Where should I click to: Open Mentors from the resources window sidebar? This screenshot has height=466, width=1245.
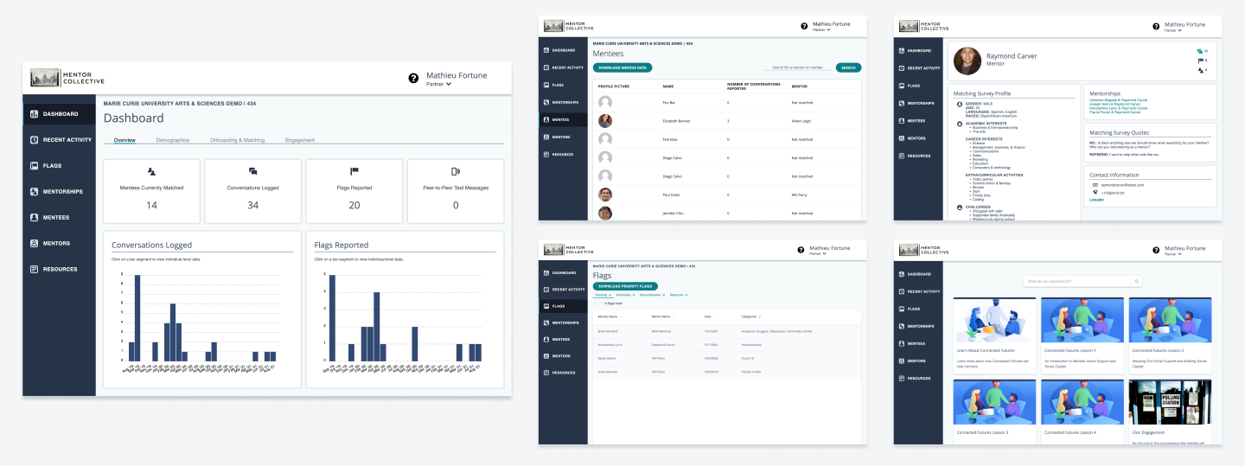(920, 360)
